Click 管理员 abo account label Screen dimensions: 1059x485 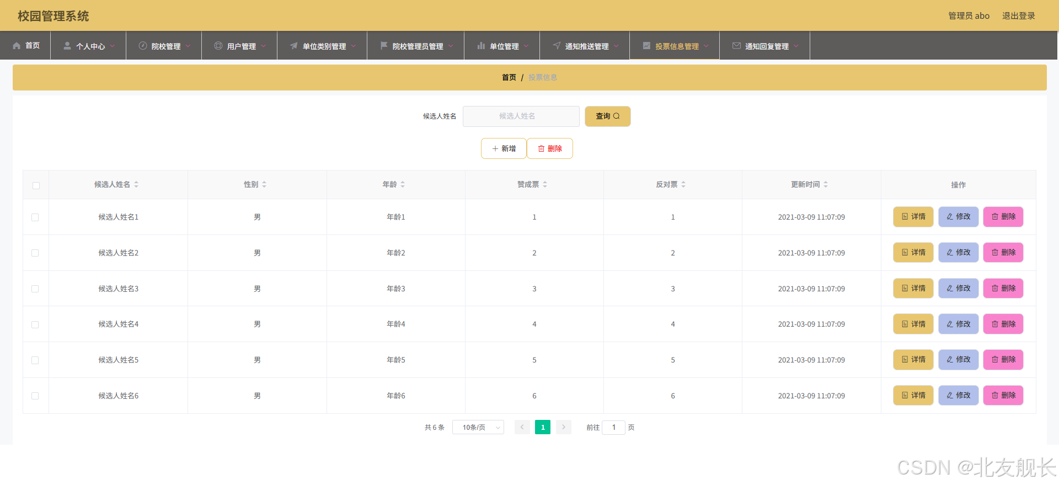[x=969, y=15]
